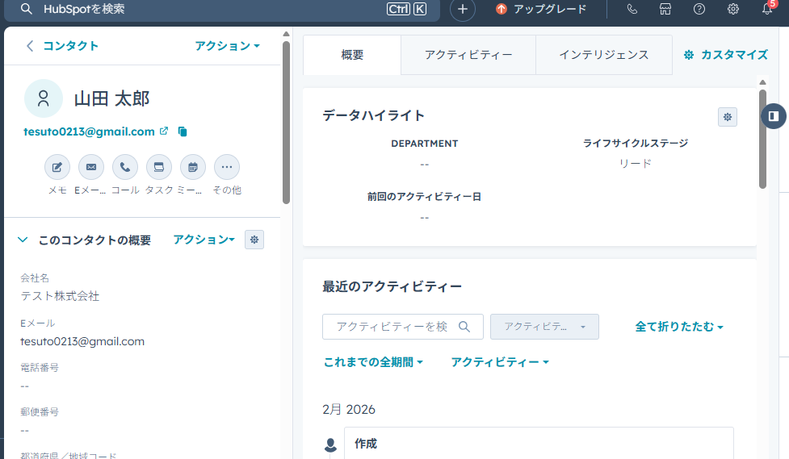Click the task (タスク) icon

(158, 167)
